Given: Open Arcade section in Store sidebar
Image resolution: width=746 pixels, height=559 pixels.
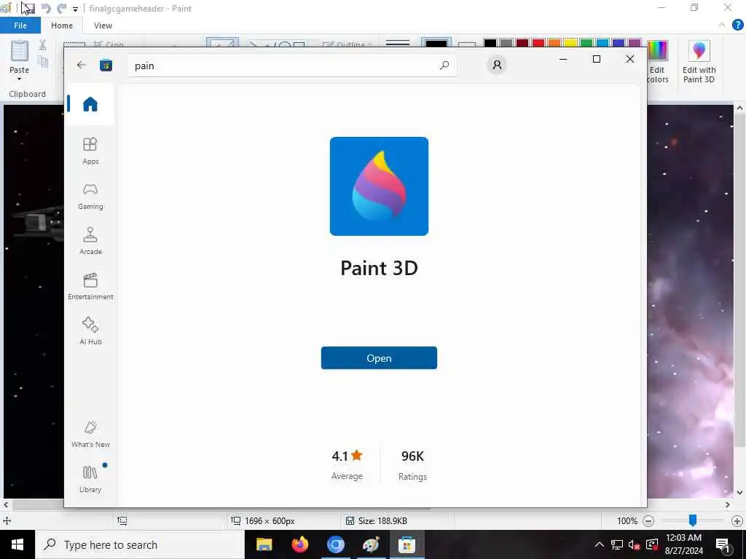Looking at the screenshot, I should point(90,241).
